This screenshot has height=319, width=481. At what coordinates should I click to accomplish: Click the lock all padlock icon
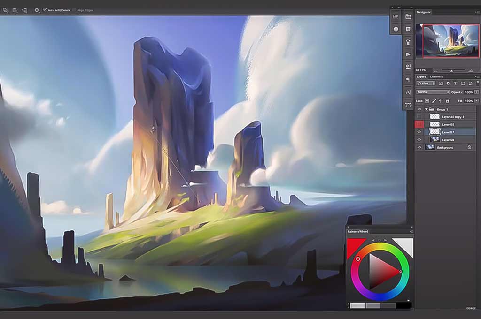447,101
